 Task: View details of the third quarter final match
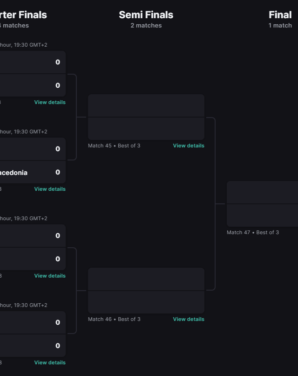click(x=50, y=276)
